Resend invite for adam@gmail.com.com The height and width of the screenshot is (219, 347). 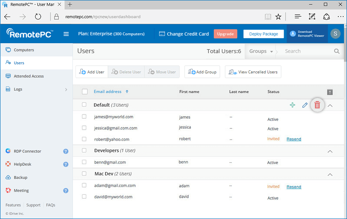tap(294, 187)
